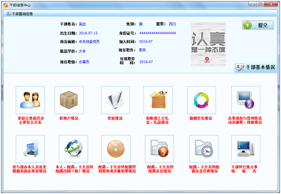The height and width of the screenshot is (194, 281).
Task: Open 受到查处或涉嫌犯罪情况 envelope icon
Action: pyautogui.click(x=116, y=149)
